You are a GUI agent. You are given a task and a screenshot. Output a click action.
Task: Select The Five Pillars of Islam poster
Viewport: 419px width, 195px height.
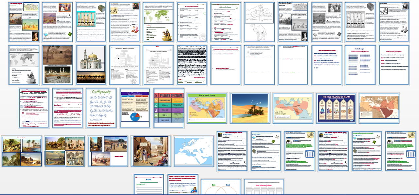336,107
